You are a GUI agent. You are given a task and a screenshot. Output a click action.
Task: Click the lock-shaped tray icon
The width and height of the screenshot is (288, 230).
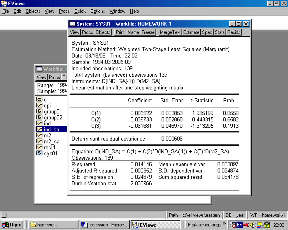coord(267,225)
